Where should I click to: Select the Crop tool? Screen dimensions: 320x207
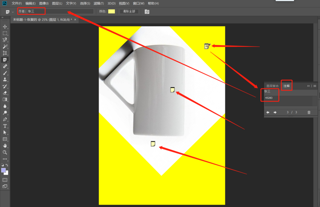click(x=5, y=53)
